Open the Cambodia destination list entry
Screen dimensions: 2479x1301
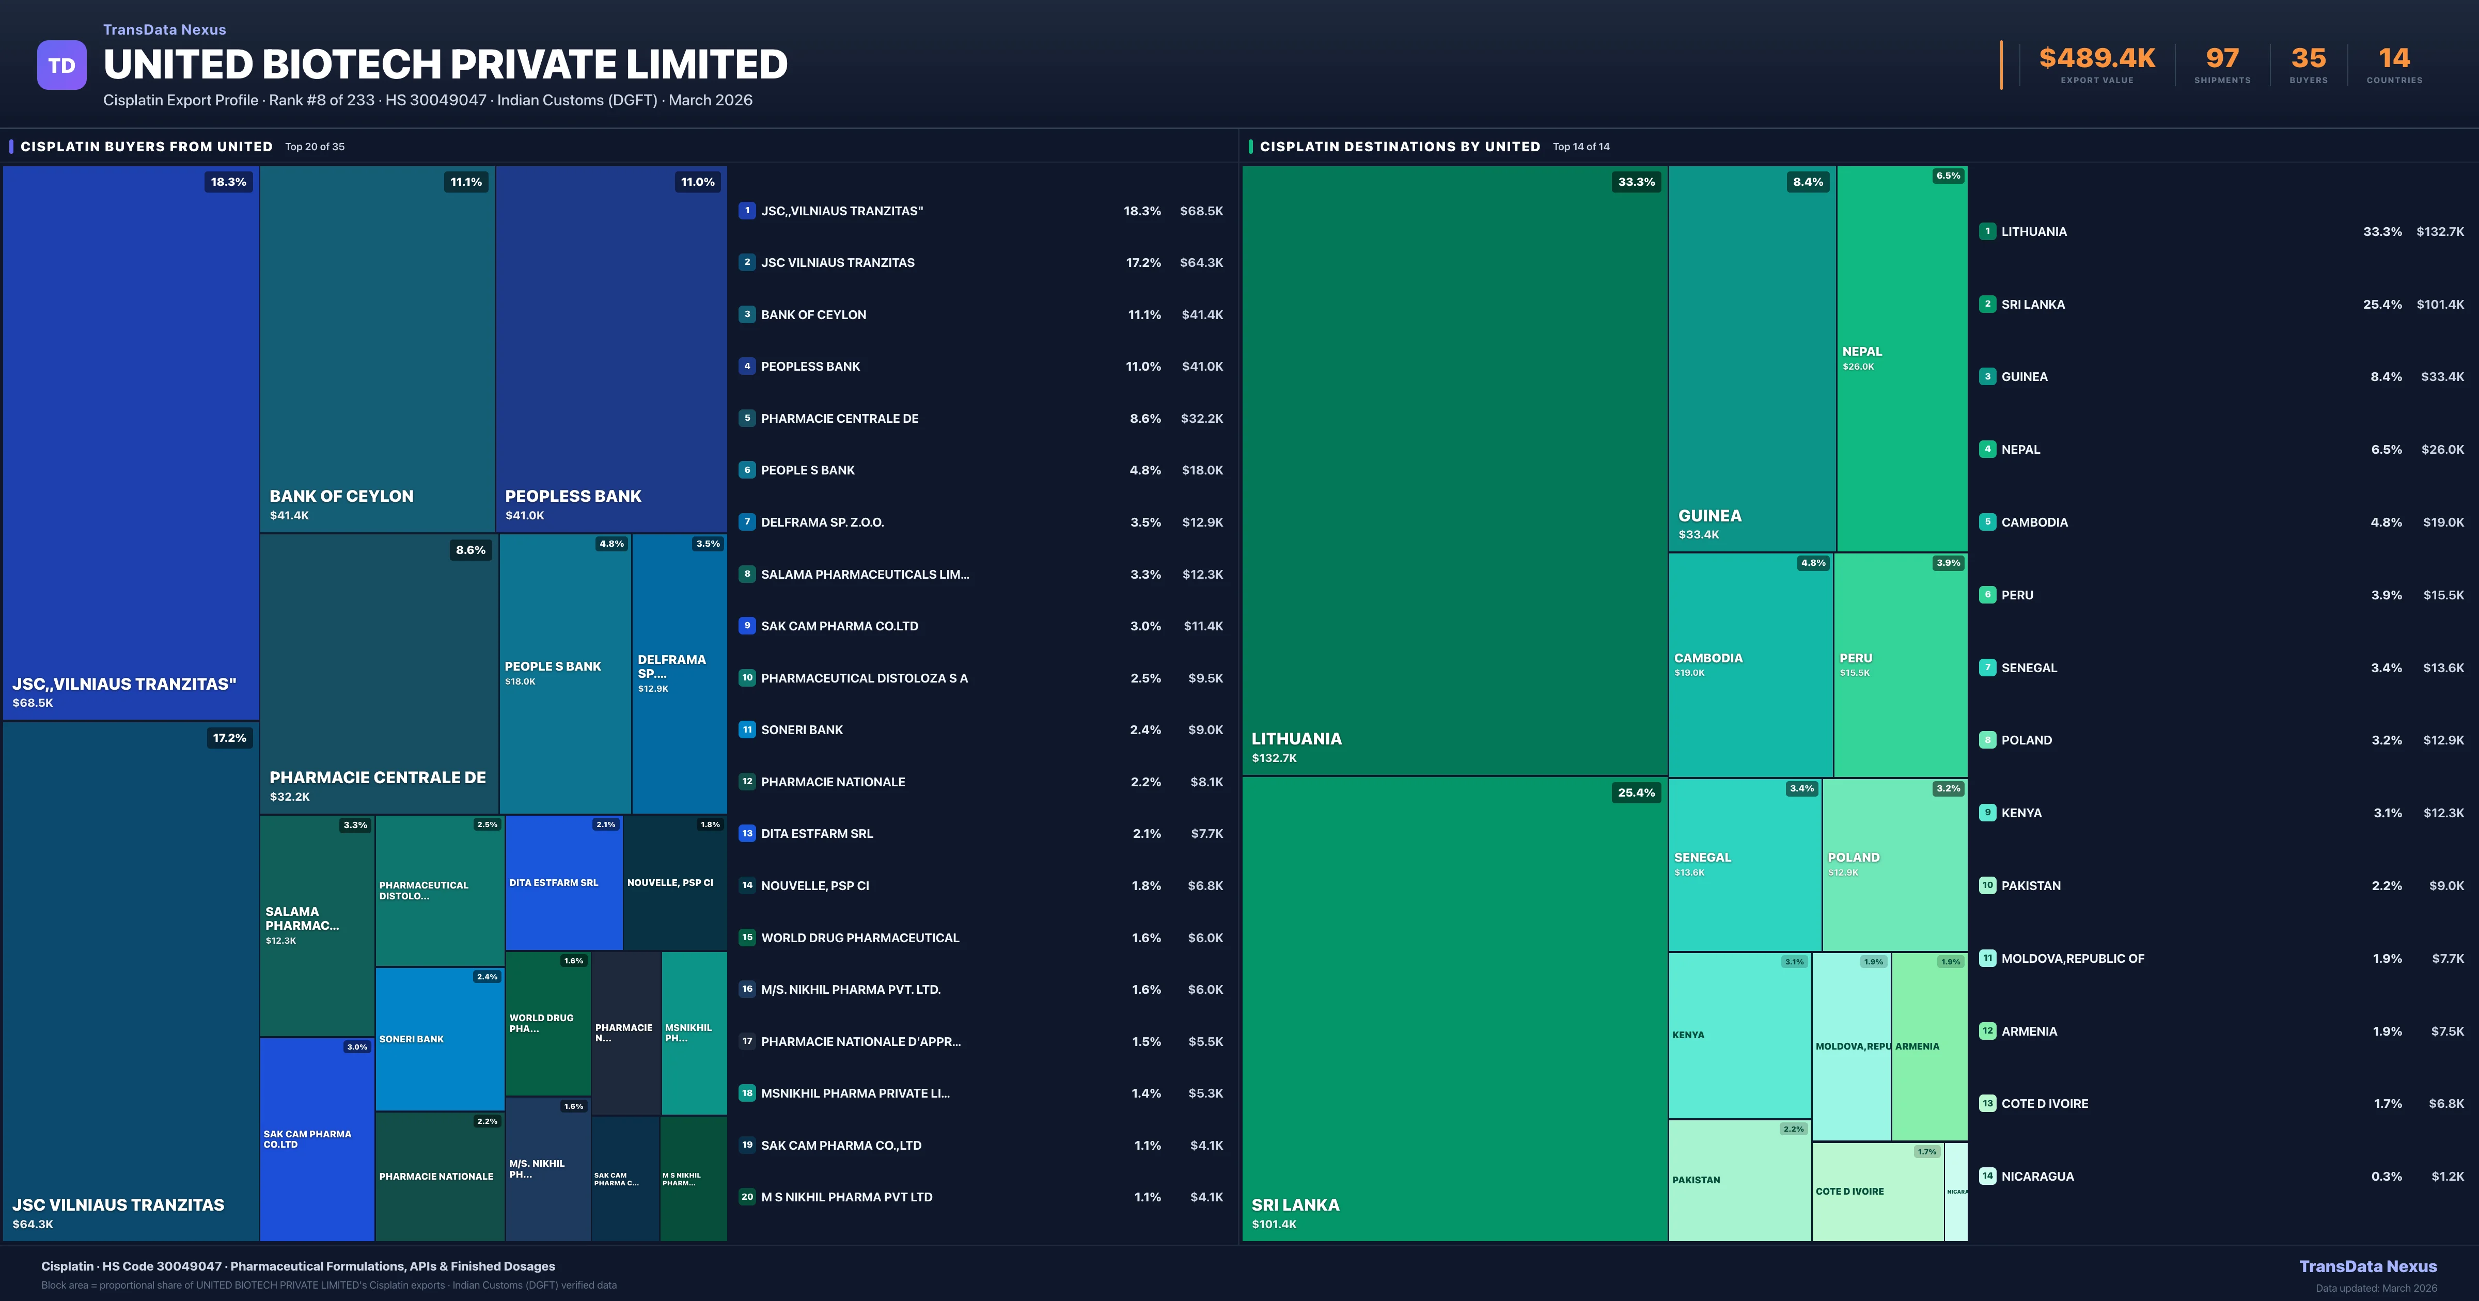click(x=2034, y=522)
